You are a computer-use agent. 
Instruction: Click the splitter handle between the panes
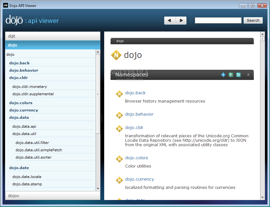102,118
